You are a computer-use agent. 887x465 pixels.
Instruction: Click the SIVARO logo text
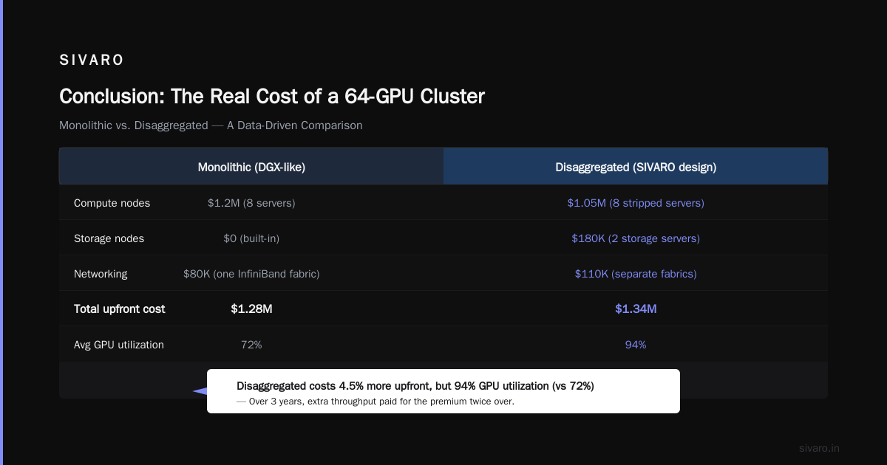click(92, 61)
